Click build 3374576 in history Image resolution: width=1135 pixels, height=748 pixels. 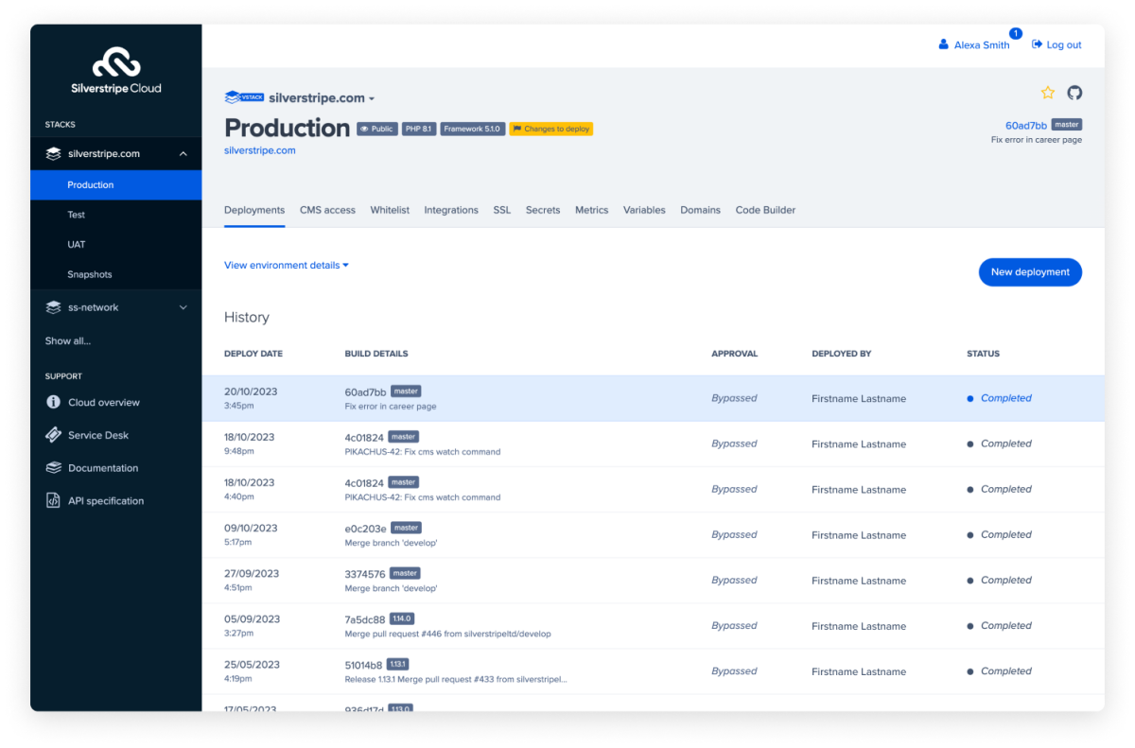tap(365, 573)
